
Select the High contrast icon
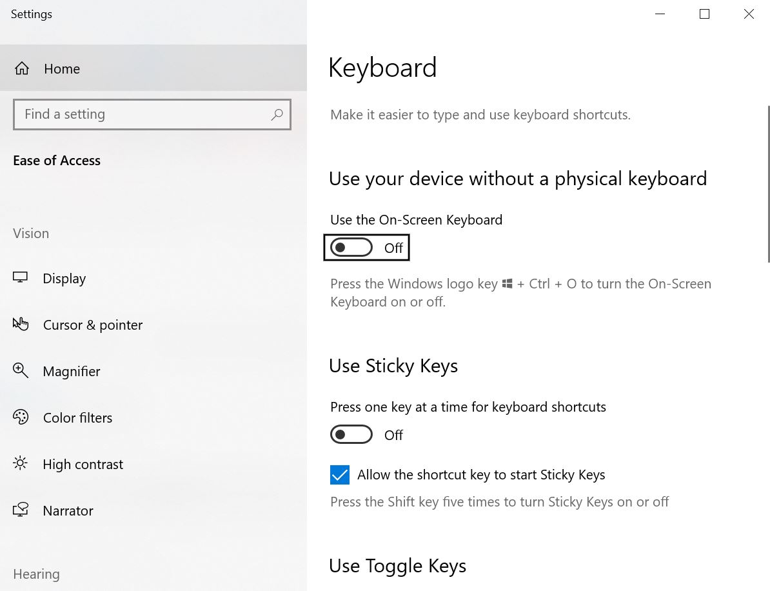(21, 463)
